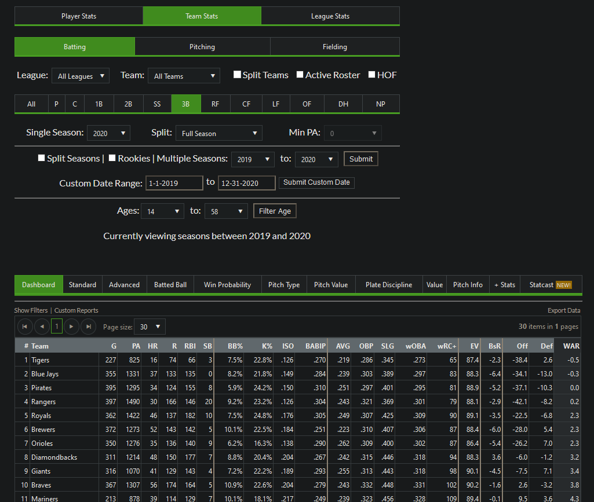The height and width of the screenshot is (502, 594).
Task: Open the Tigers team row link
Action: coord(40,360)
